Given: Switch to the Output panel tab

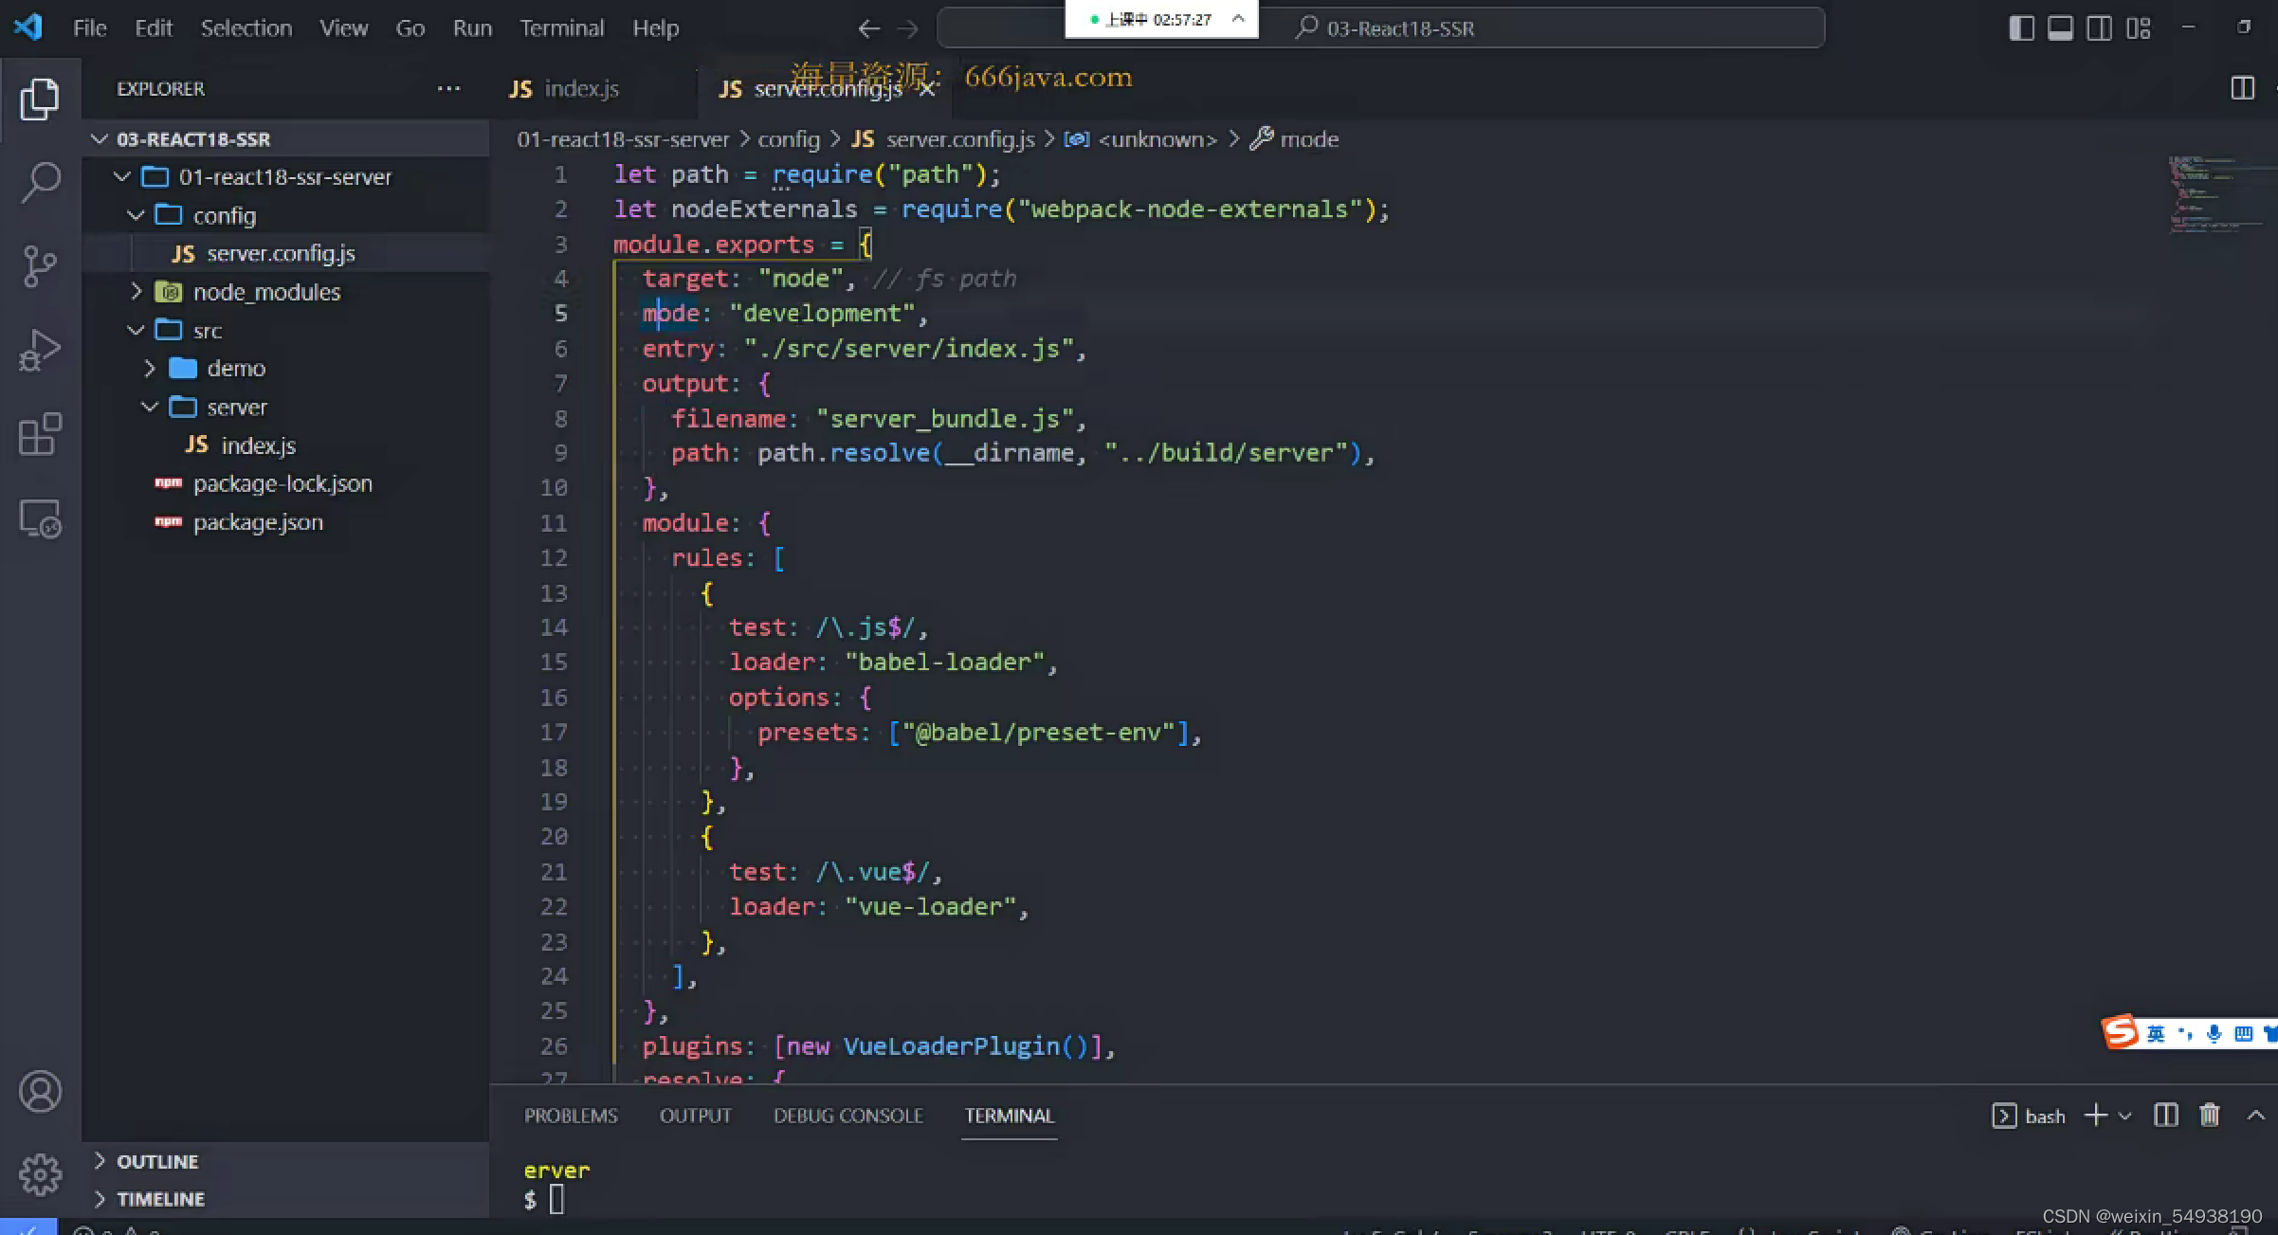Looking at the screenshot, I should click(x=695, y=1116).
